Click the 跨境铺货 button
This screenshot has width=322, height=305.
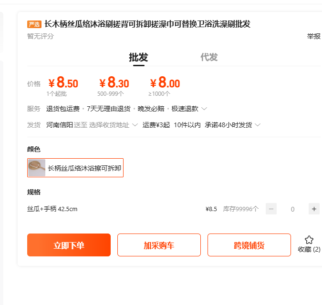(249, 245)
